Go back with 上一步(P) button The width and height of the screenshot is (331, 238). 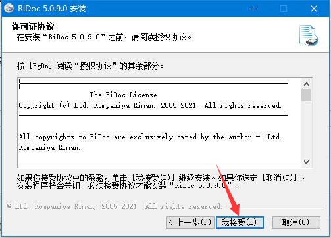click(x=190, y=222)
